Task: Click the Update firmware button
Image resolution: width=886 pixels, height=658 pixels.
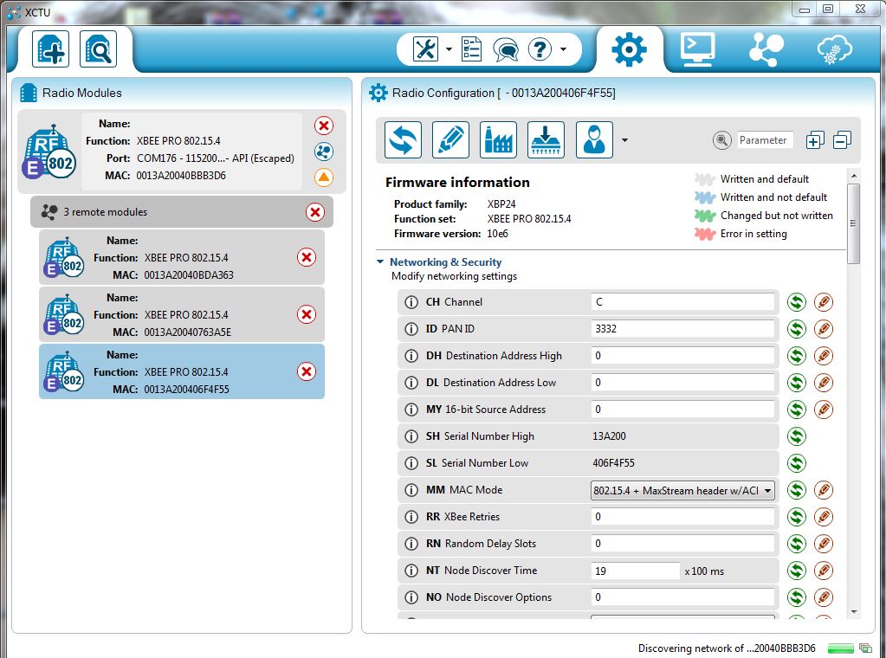Action: tap(546, 140)
